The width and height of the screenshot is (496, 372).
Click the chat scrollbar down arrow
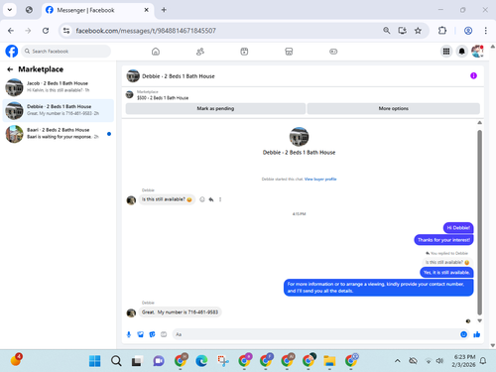[x=479, y=320]
